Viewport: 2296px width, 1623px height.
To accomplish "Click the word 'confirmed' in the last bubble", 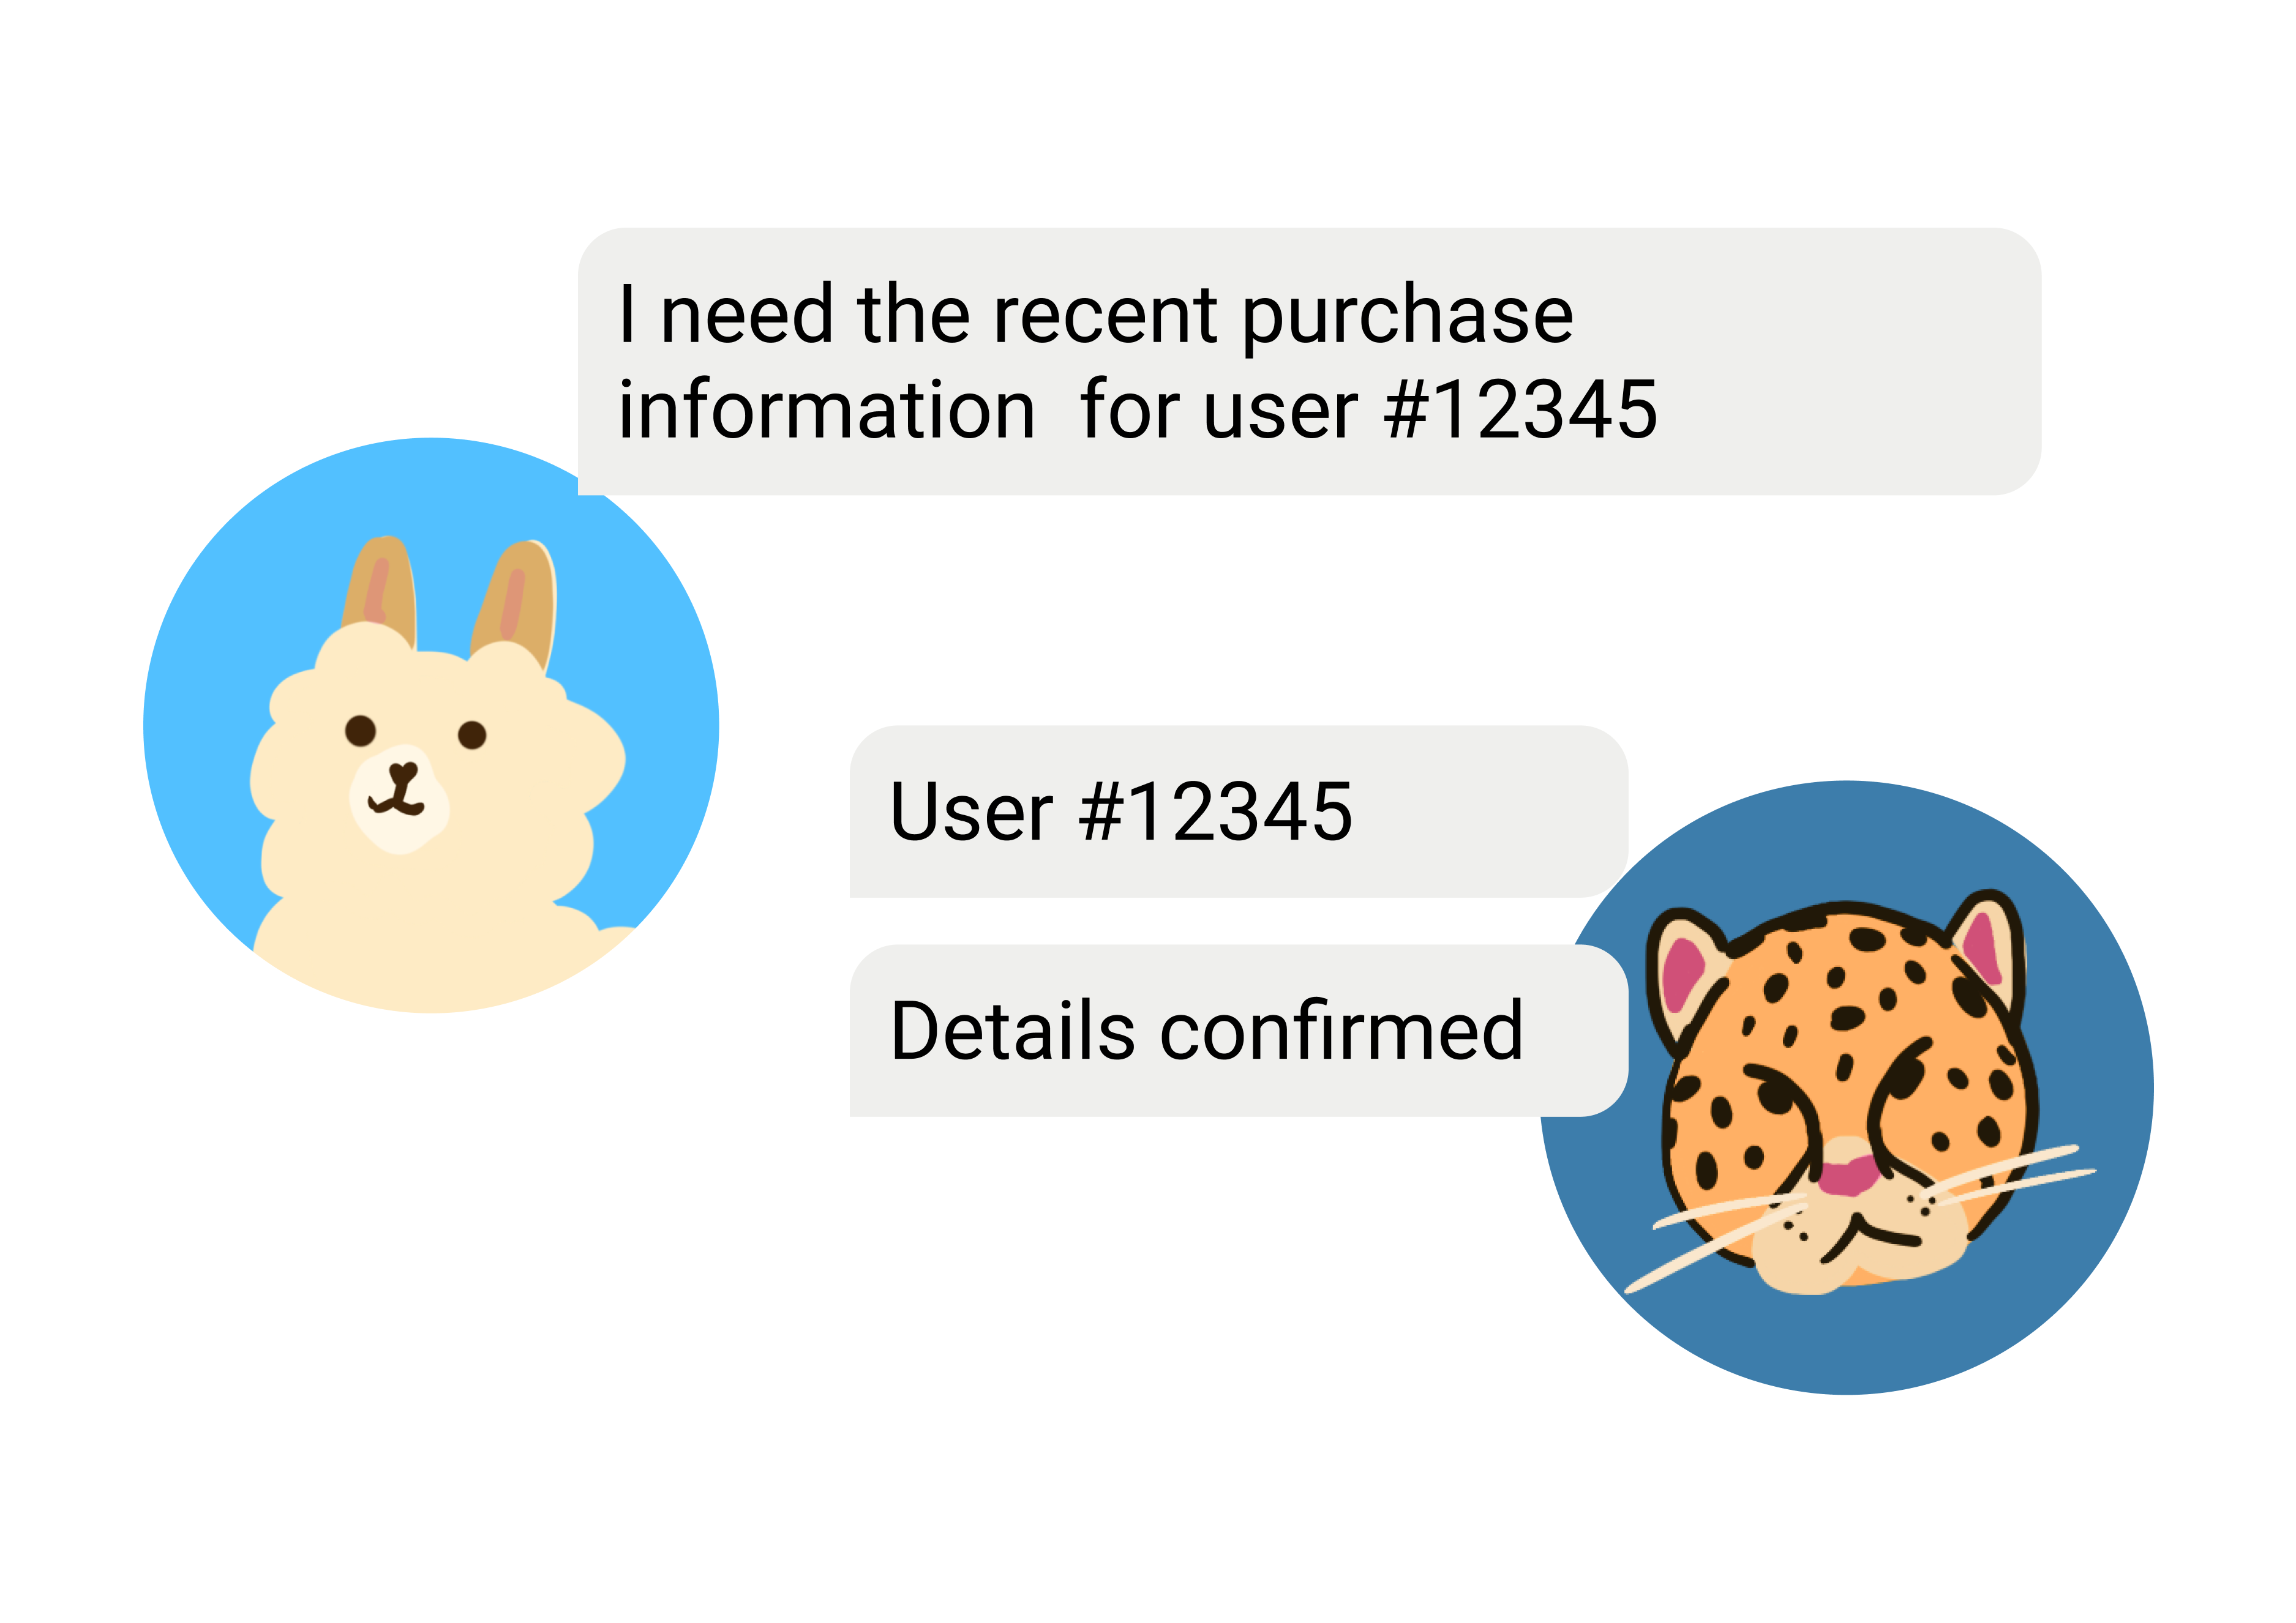I will coord(1342,1031).
